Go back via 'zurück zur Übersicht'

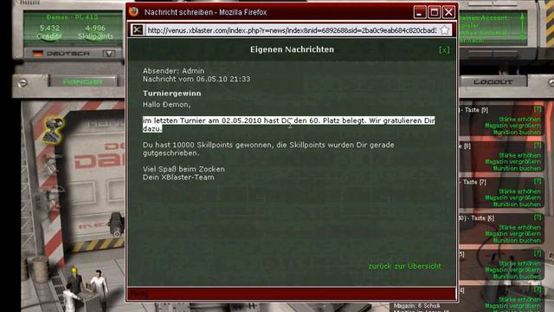[404, 266]
